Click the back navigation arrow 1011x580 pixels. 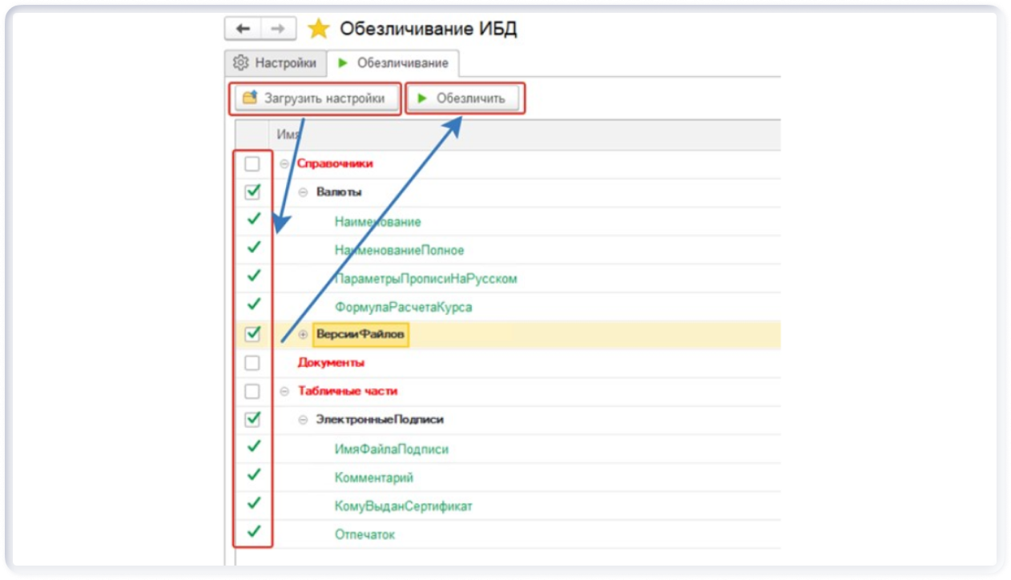point(243,29)
